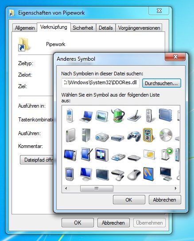This screenshot has height=241, width=194.
Task: Select the display with sync arrows icon
Action: click(102, 155)
